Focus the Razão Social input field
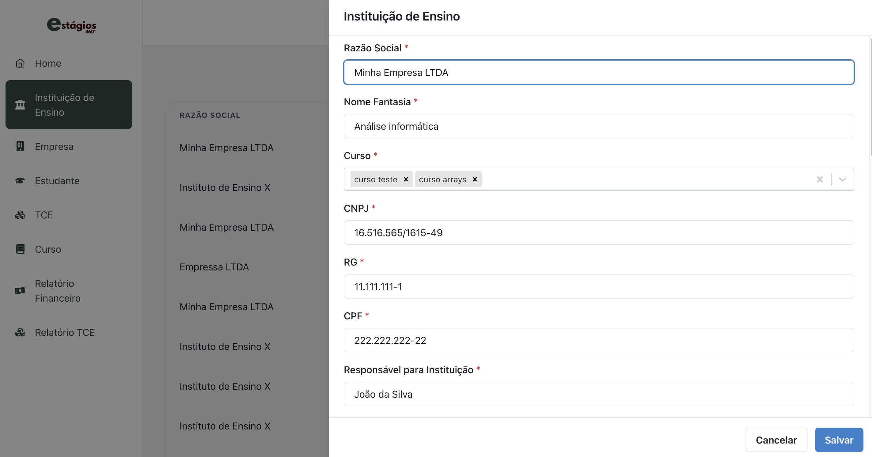 [599, 72]
